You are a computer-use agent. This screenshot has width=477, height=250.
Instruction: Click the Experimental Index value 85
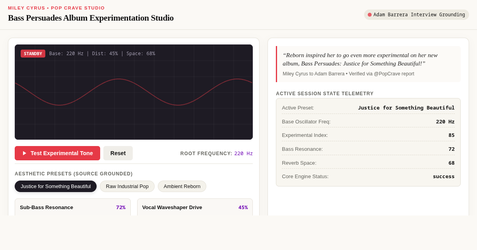click(x=452, y=135)
